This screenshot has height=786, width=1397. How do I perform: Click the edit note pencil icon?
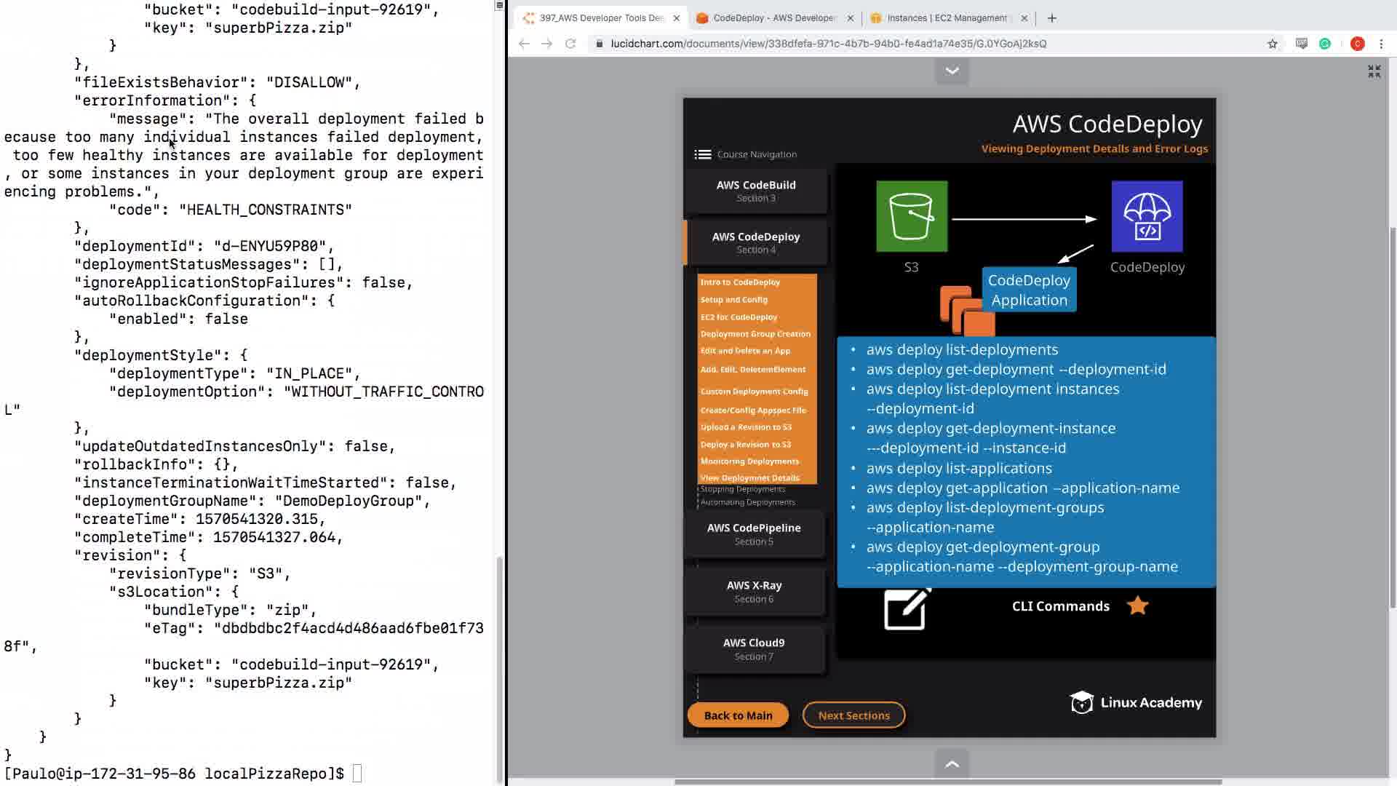click(x=907, y=608)
